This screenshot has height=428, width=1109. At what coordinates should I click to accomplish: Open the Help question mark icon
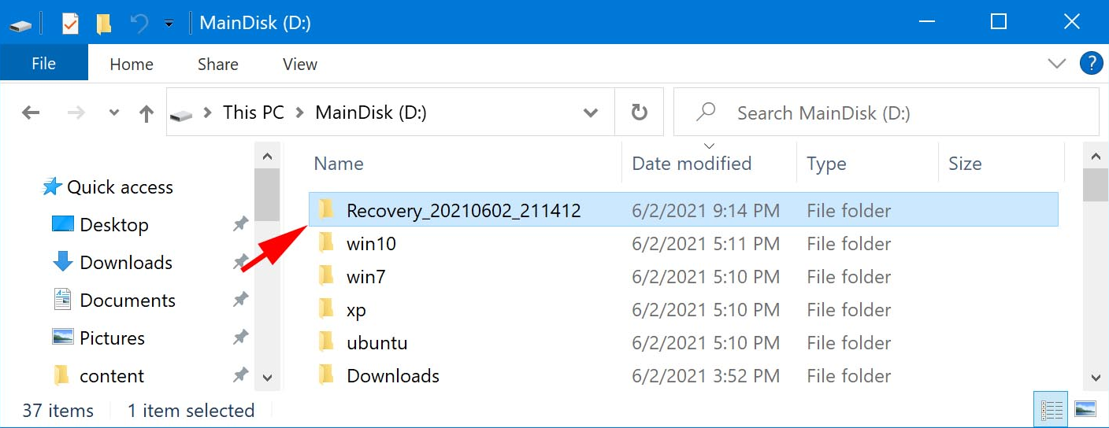point(1091,64)
